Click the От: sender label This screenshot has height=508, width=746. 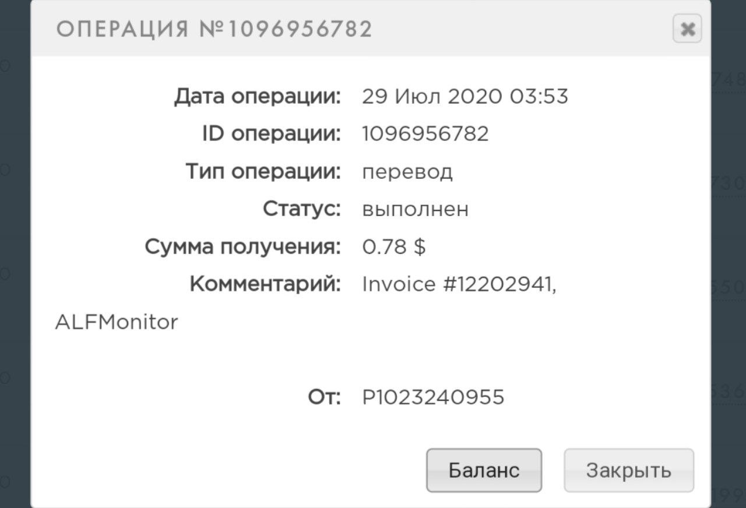pyautogui.click(x=324, y=397)
